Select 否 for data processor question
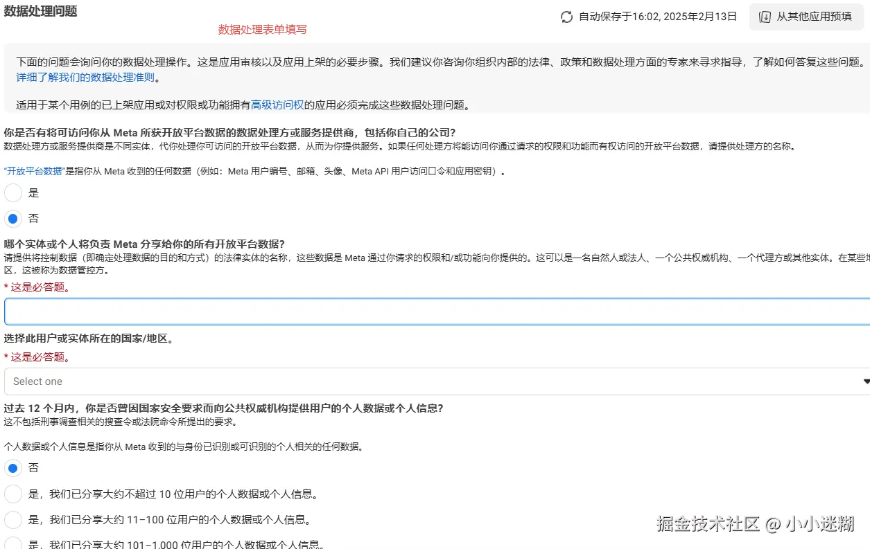The height and width of the screenshot is (549, 870). 13,219
